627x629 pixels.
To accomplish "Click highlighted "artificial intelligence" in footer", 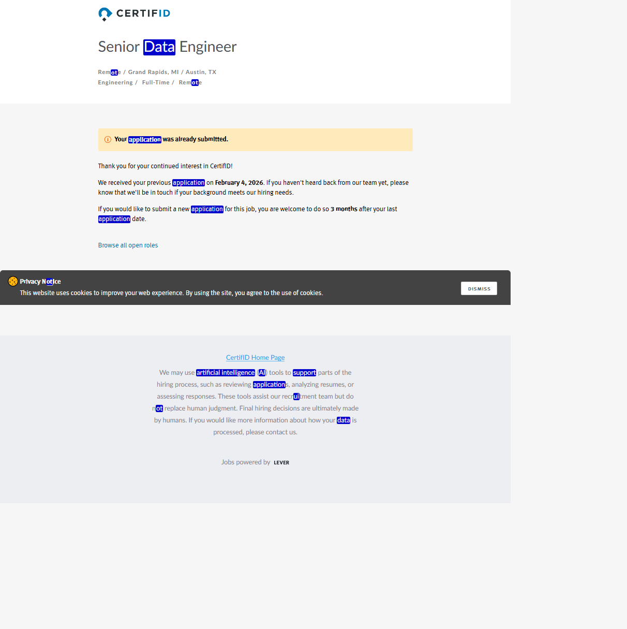I will coord(226,373).
